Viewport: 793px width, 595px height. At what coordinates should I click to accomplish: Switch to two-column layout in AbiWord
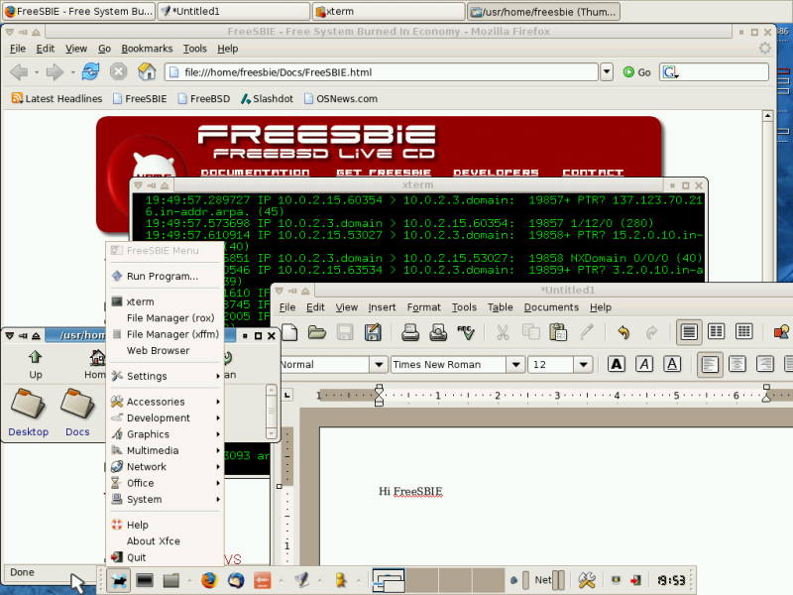point(716,332)
